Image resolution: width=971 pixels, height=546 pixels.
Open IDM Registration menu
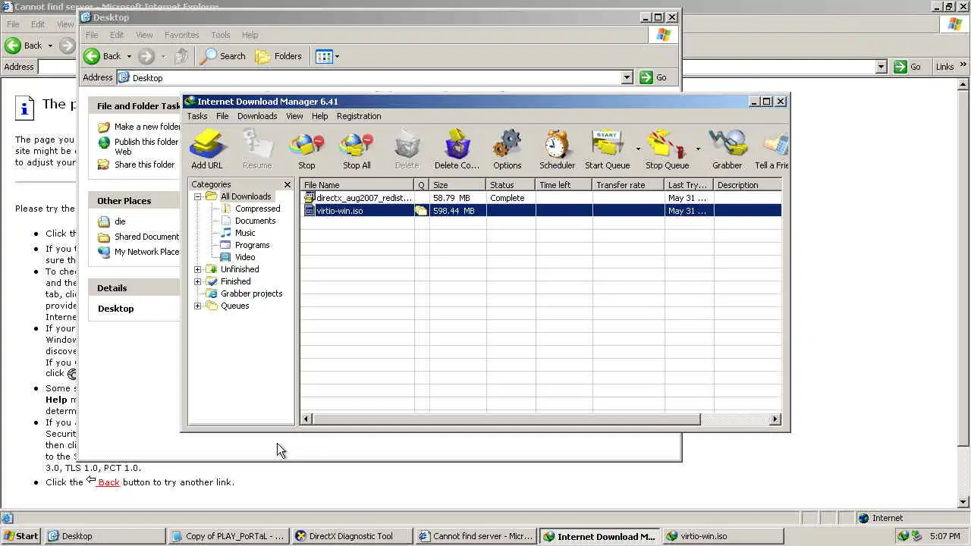pos(359,116)
